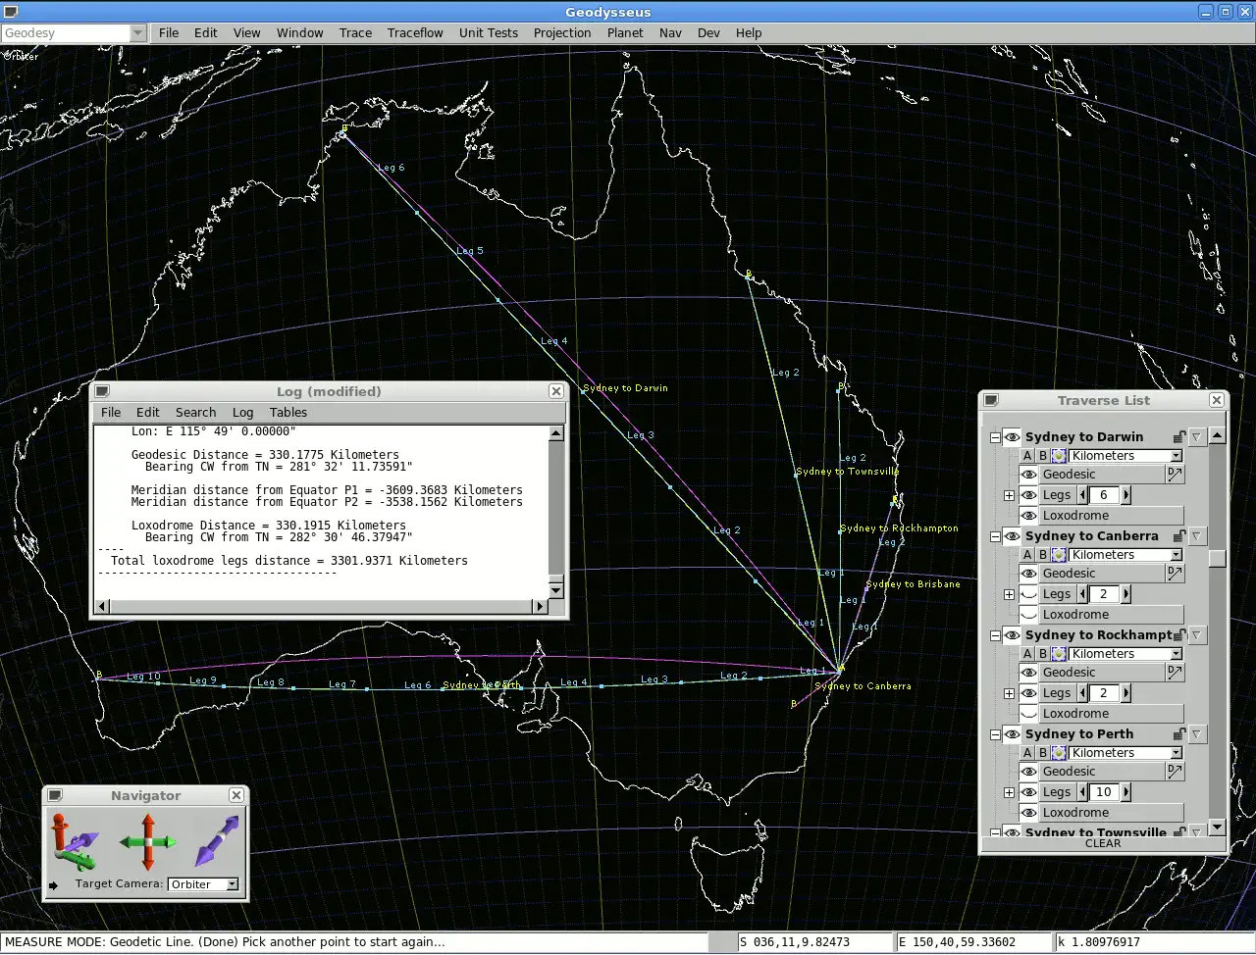Expand the Legs node of Sydney to Perth

tap(1009, 792)
